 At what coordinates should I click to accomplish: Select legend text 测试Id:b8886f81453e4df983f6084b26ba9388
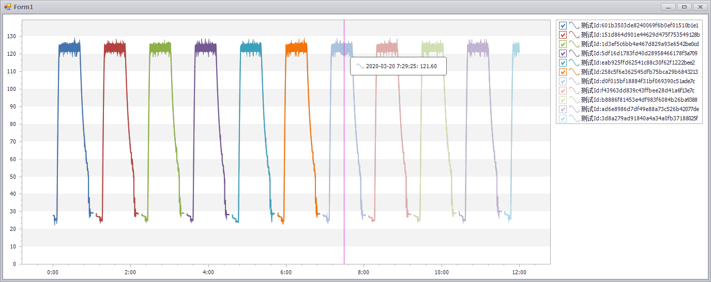(x=639, y=100)
